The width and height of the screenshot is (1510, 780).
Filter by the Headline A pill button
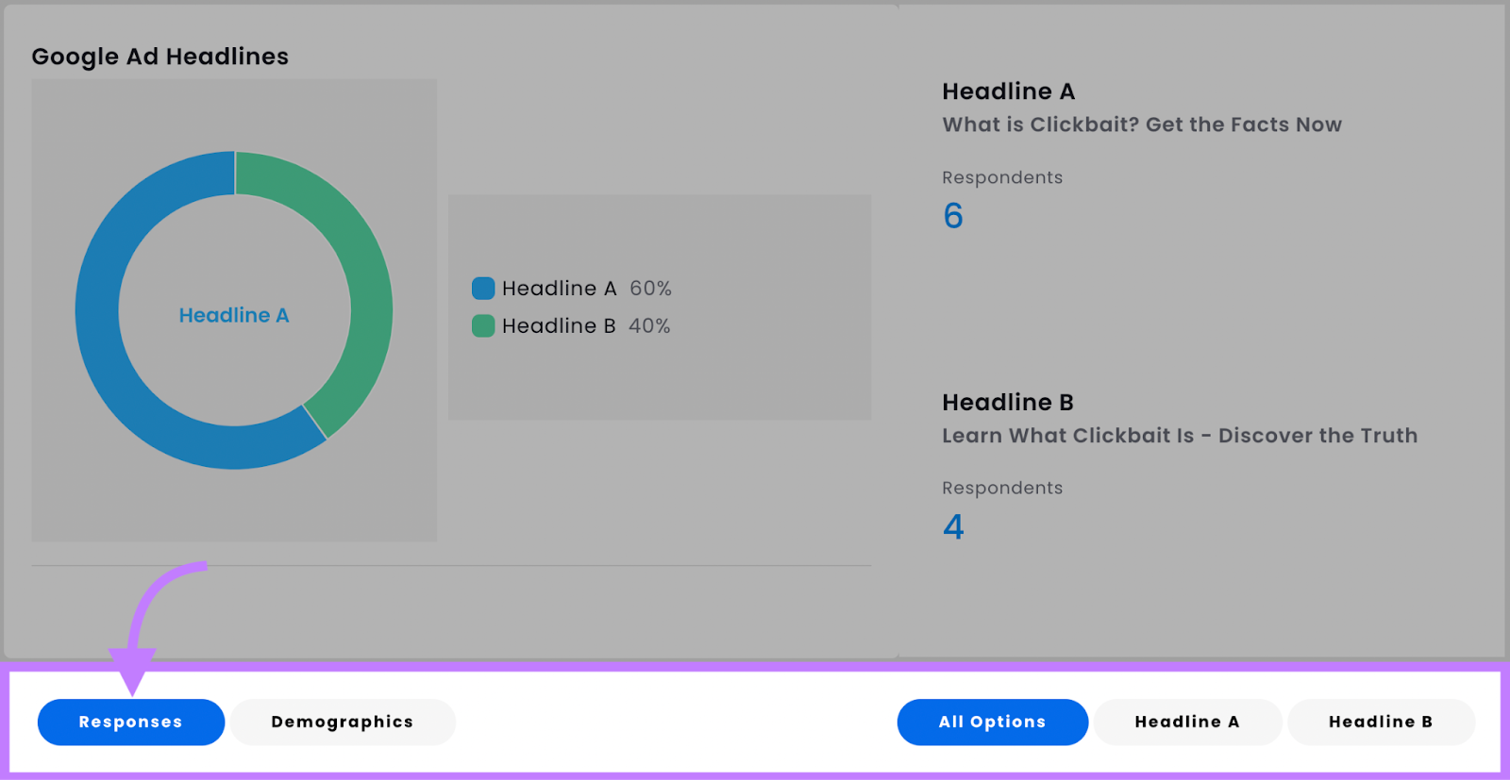[1186, 722]
